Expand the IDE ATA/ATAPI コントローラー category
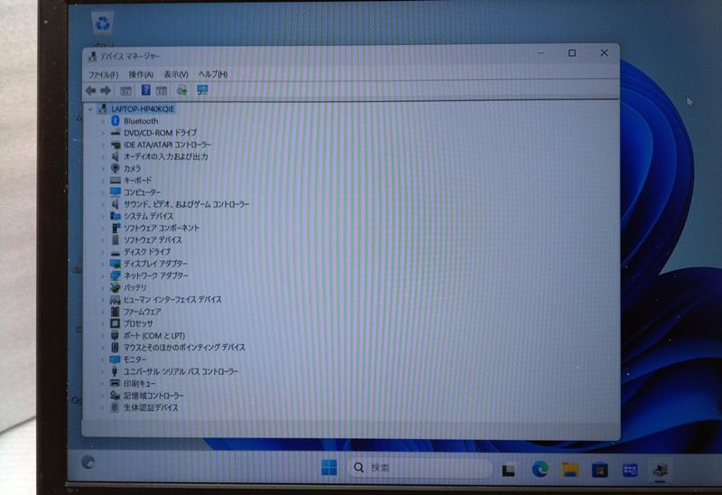 103,145
